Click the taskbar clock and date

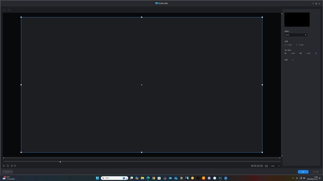tap(312, 178)
